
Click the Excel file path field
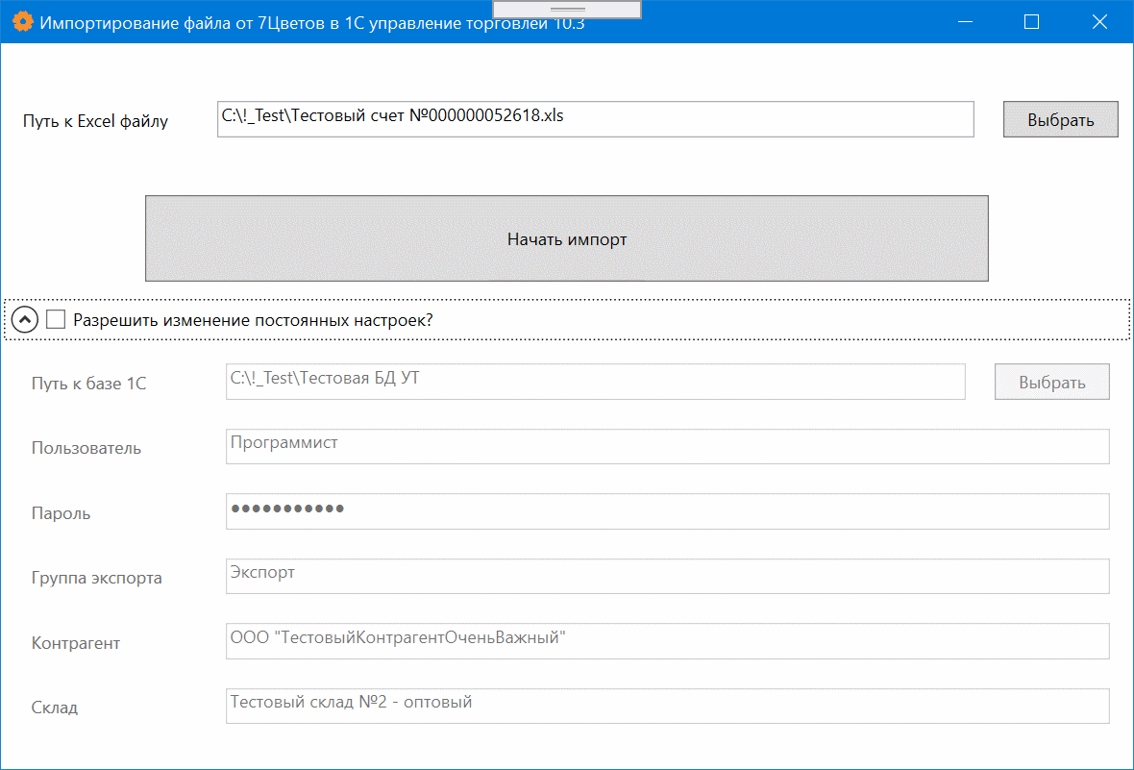(595, 119)
